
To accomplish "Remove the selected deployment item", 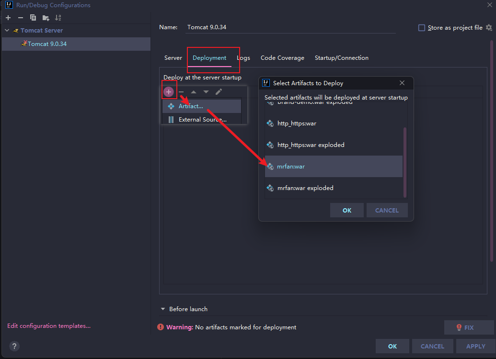I will point(181,92).
